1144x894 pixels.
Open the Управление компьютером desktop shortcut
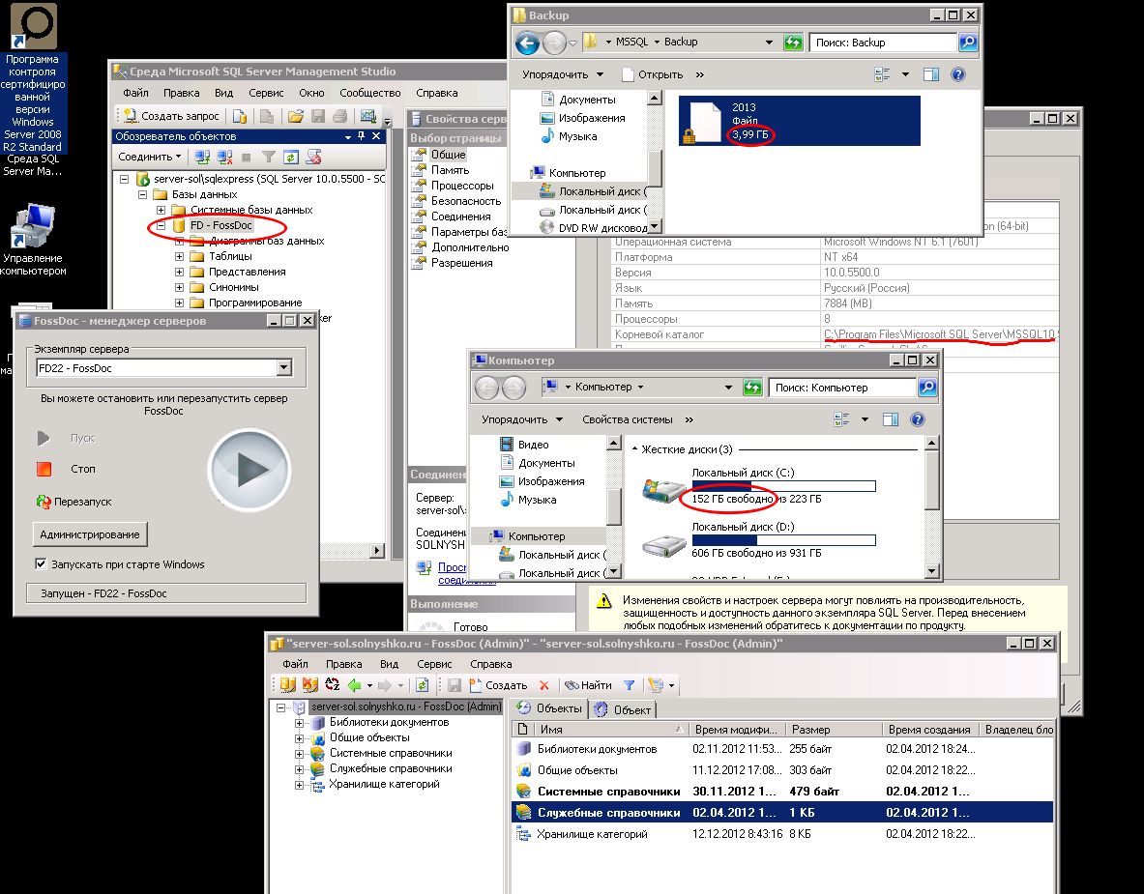[33, 241]
